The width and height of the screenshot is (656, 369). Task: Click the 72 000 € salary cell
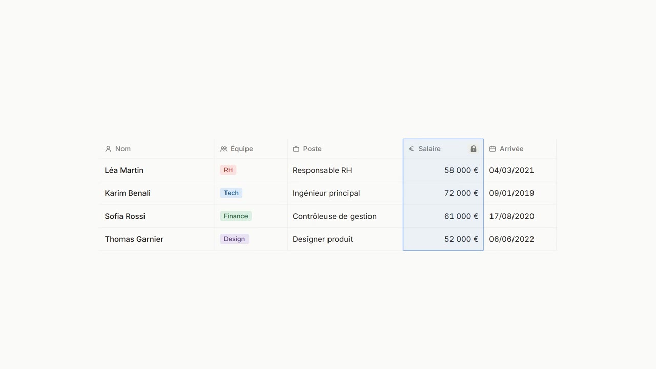[x=443, y=193]
